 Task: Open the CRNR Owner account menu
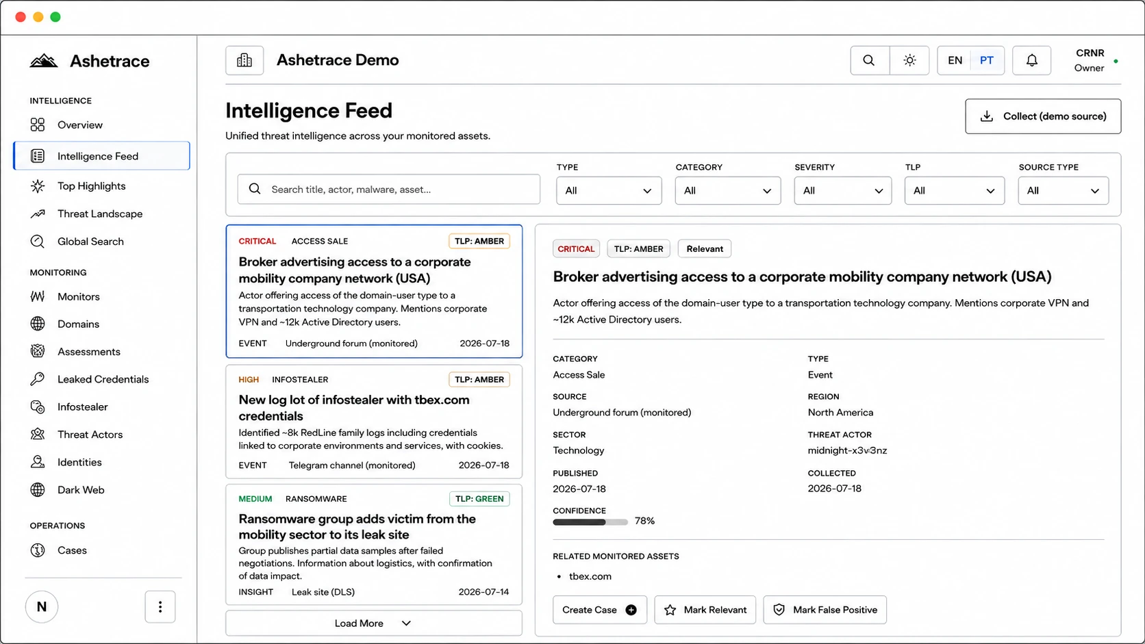tap(1095, 60)
